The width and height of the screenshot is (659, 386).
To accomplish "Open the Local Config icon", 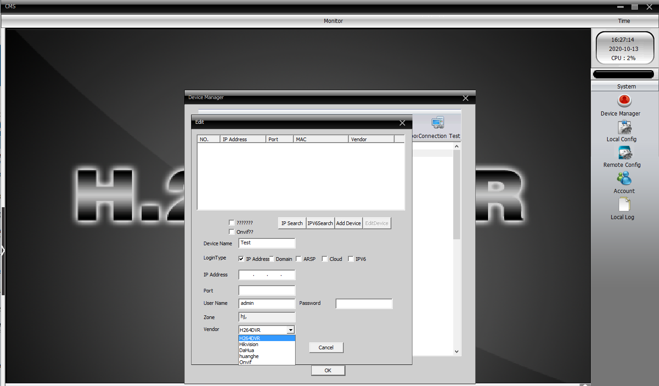I will pyautogui.click(x=624, y=127).
